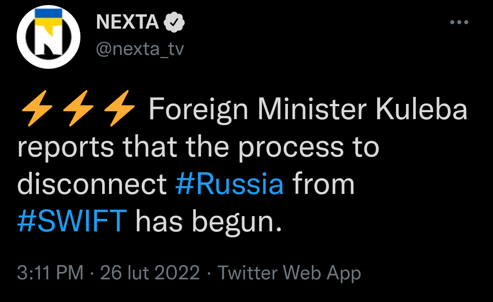Select the 26 lut 2022 date
The image size is (493, 302).
tap(150, 273)
